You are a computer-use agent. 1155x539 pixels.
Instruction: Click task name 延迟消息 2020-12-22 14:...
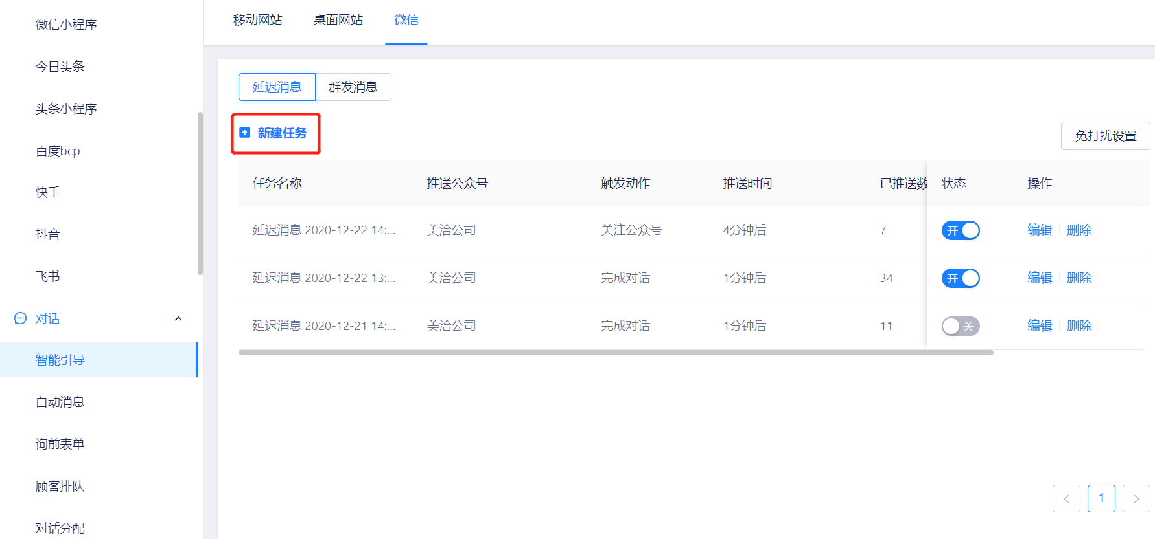[x=323, y=230]
